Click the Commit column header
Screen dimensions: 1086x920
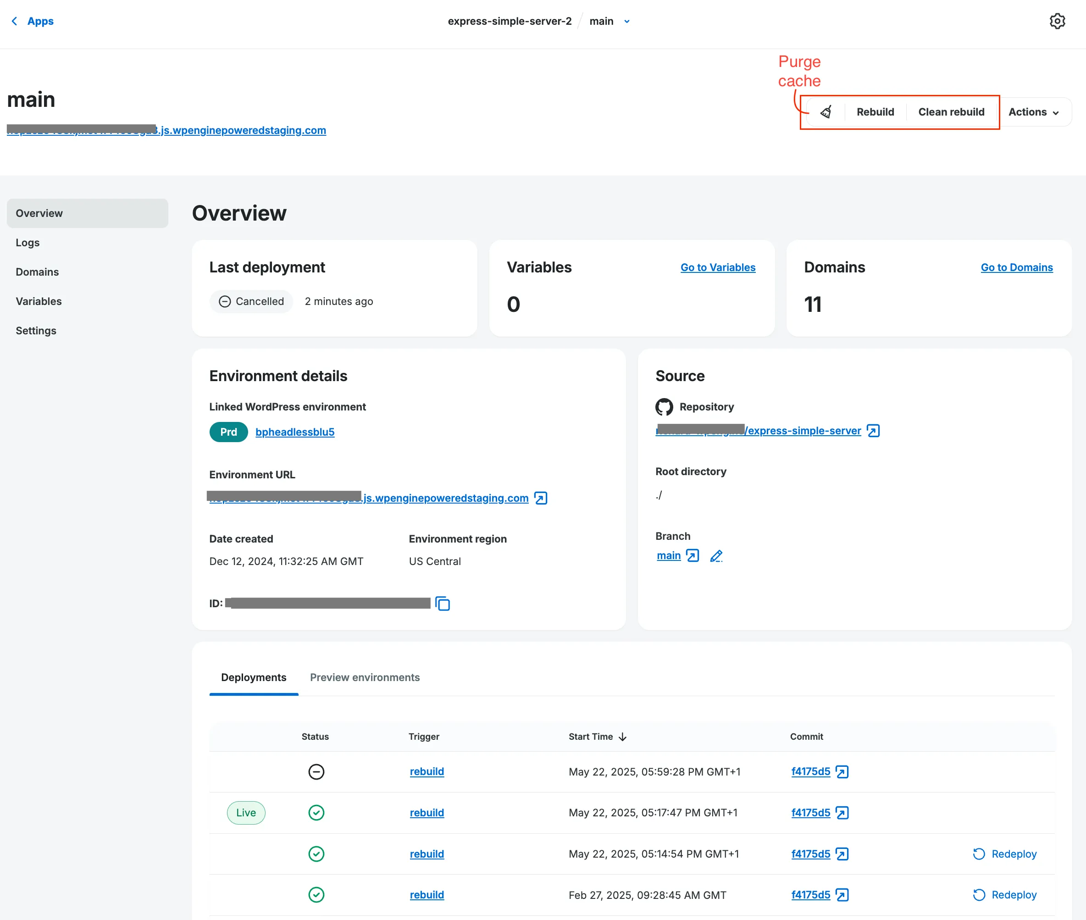(806, 737)
